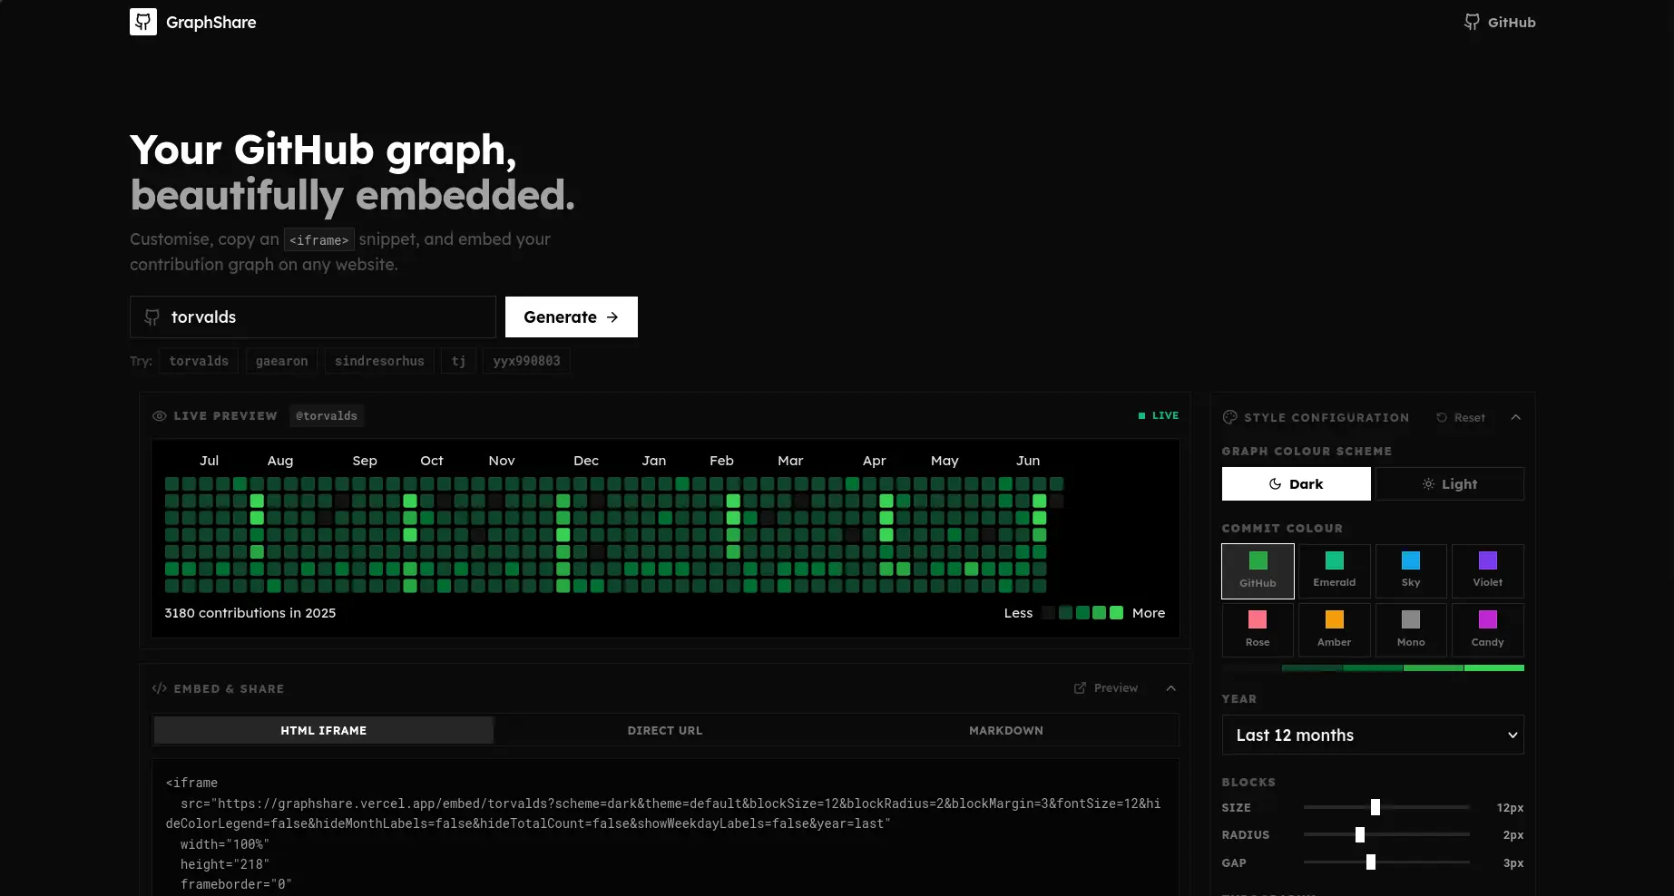1674x896 pixels.
Task: Click the '3180 contributions in 2025' text
Action: click(x=250, y=613)
